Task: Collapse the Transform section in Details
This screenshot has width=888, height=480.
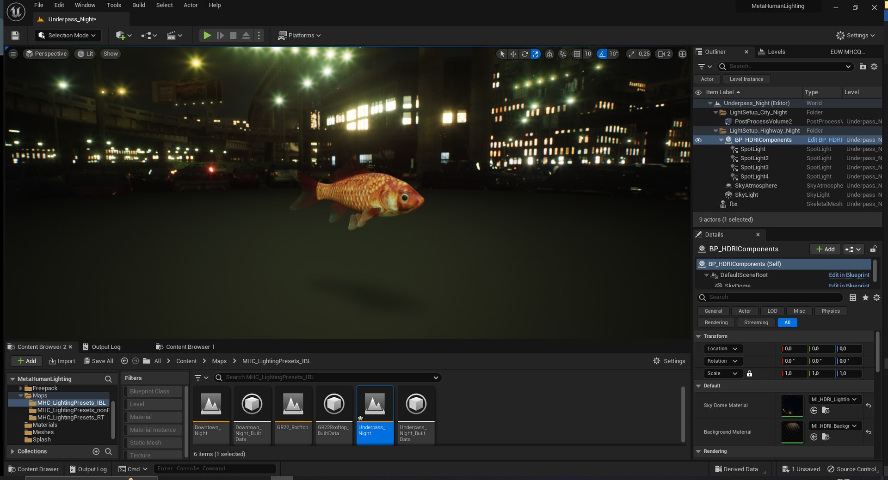Action: [x=698, y=336]
